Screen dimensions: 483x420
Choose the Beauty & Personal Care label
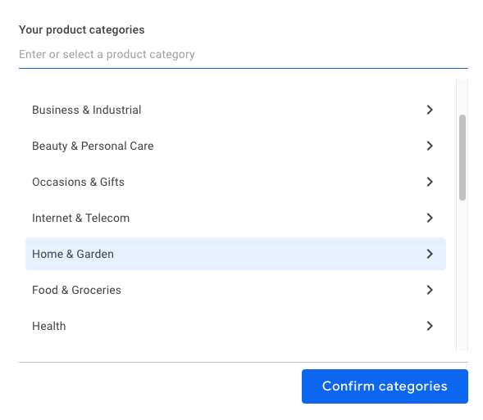tap(93, 146)
